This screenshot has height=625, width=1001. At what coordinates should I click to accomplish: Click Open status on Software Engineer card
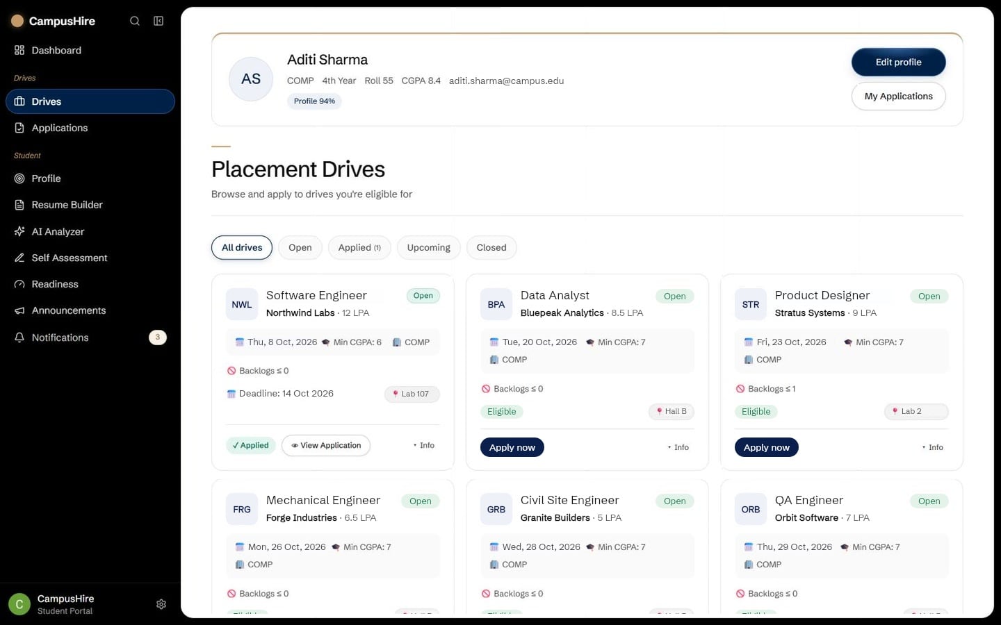[x=423, y=296]
